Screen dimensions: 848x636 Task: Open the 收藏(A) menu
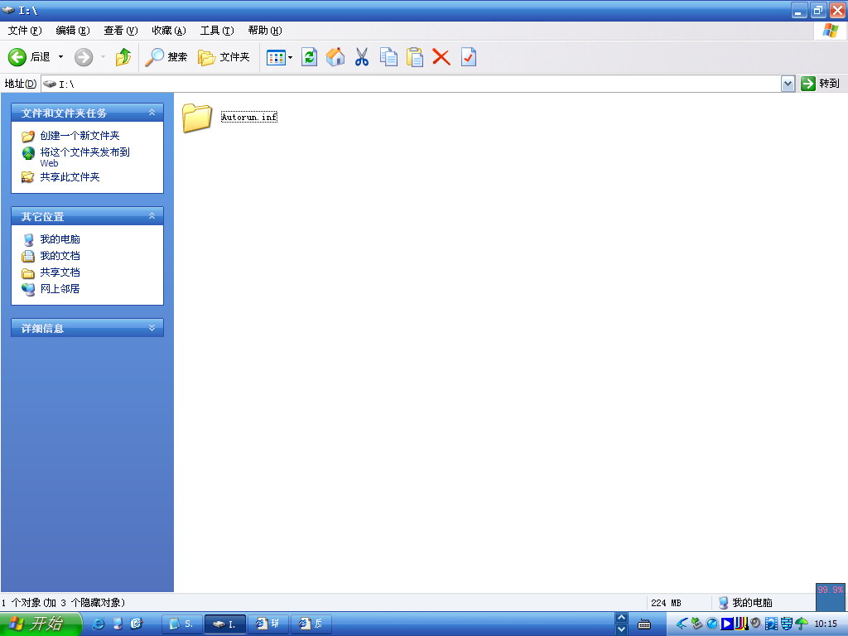pyautogui.click(x=169, y=31)
